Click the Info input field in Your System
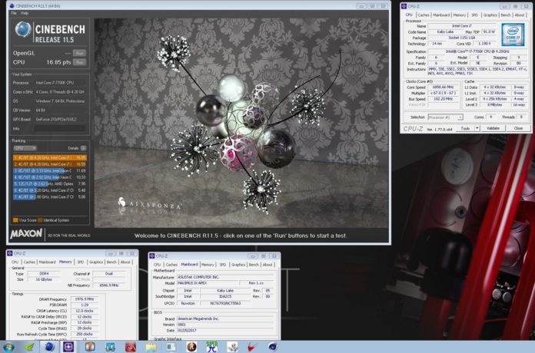 [61, 128]
